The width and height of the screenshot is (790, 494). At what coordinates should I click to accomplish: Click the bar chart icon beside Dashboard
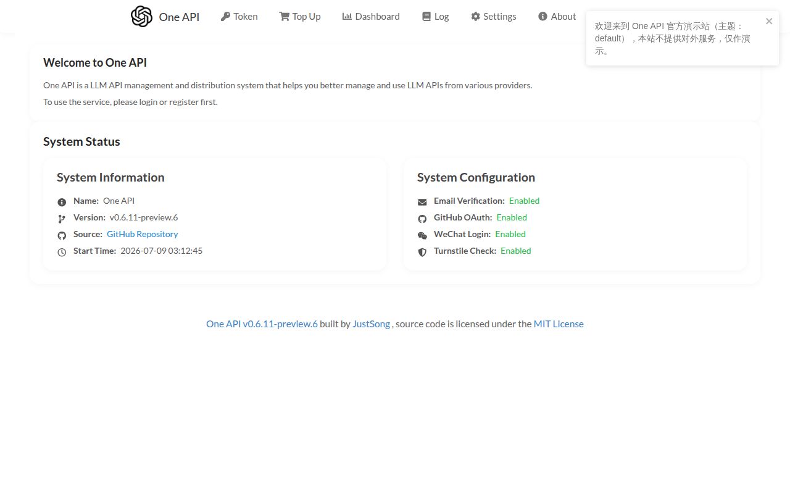(x=347, y=17)
